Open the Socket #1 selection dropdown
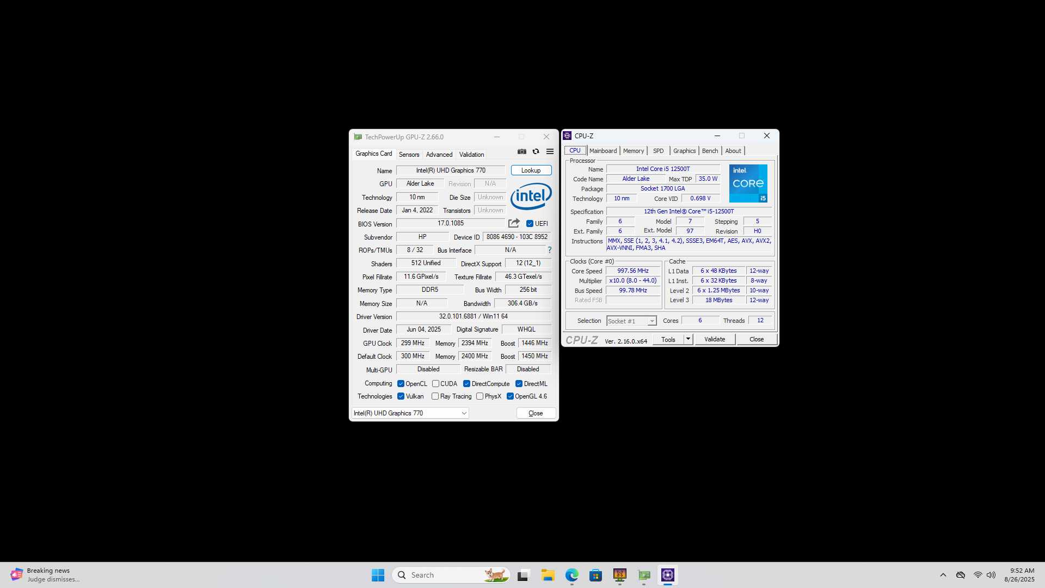Screen dimensions: 1045x588 (x=631, y=321)
